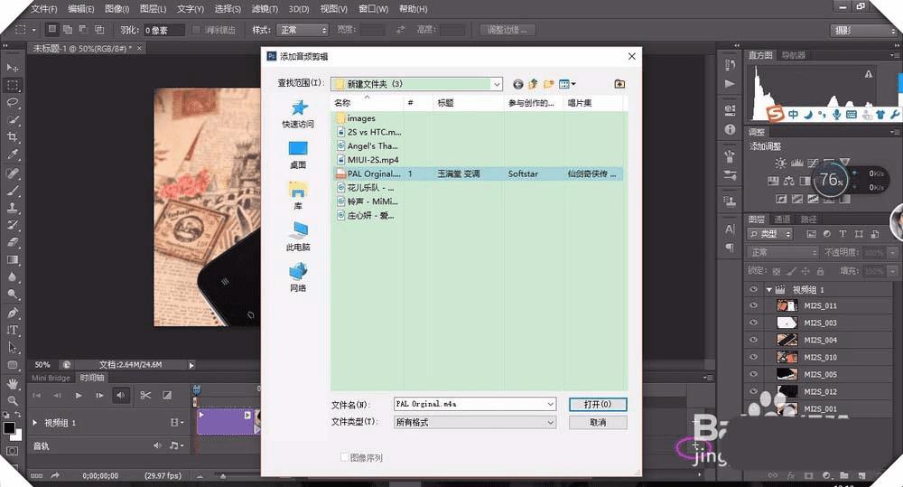Open the History panel icon
Screen dimensions: 903x487
pos(730,64)
